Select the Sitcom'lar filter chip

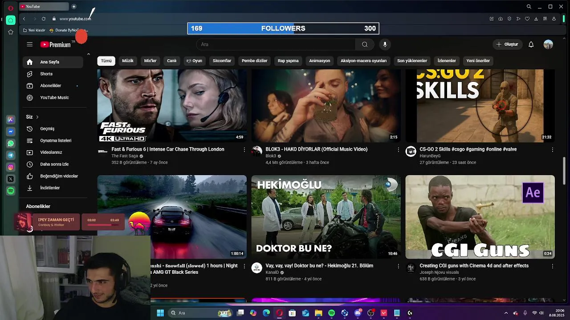(x=222, y=61)
